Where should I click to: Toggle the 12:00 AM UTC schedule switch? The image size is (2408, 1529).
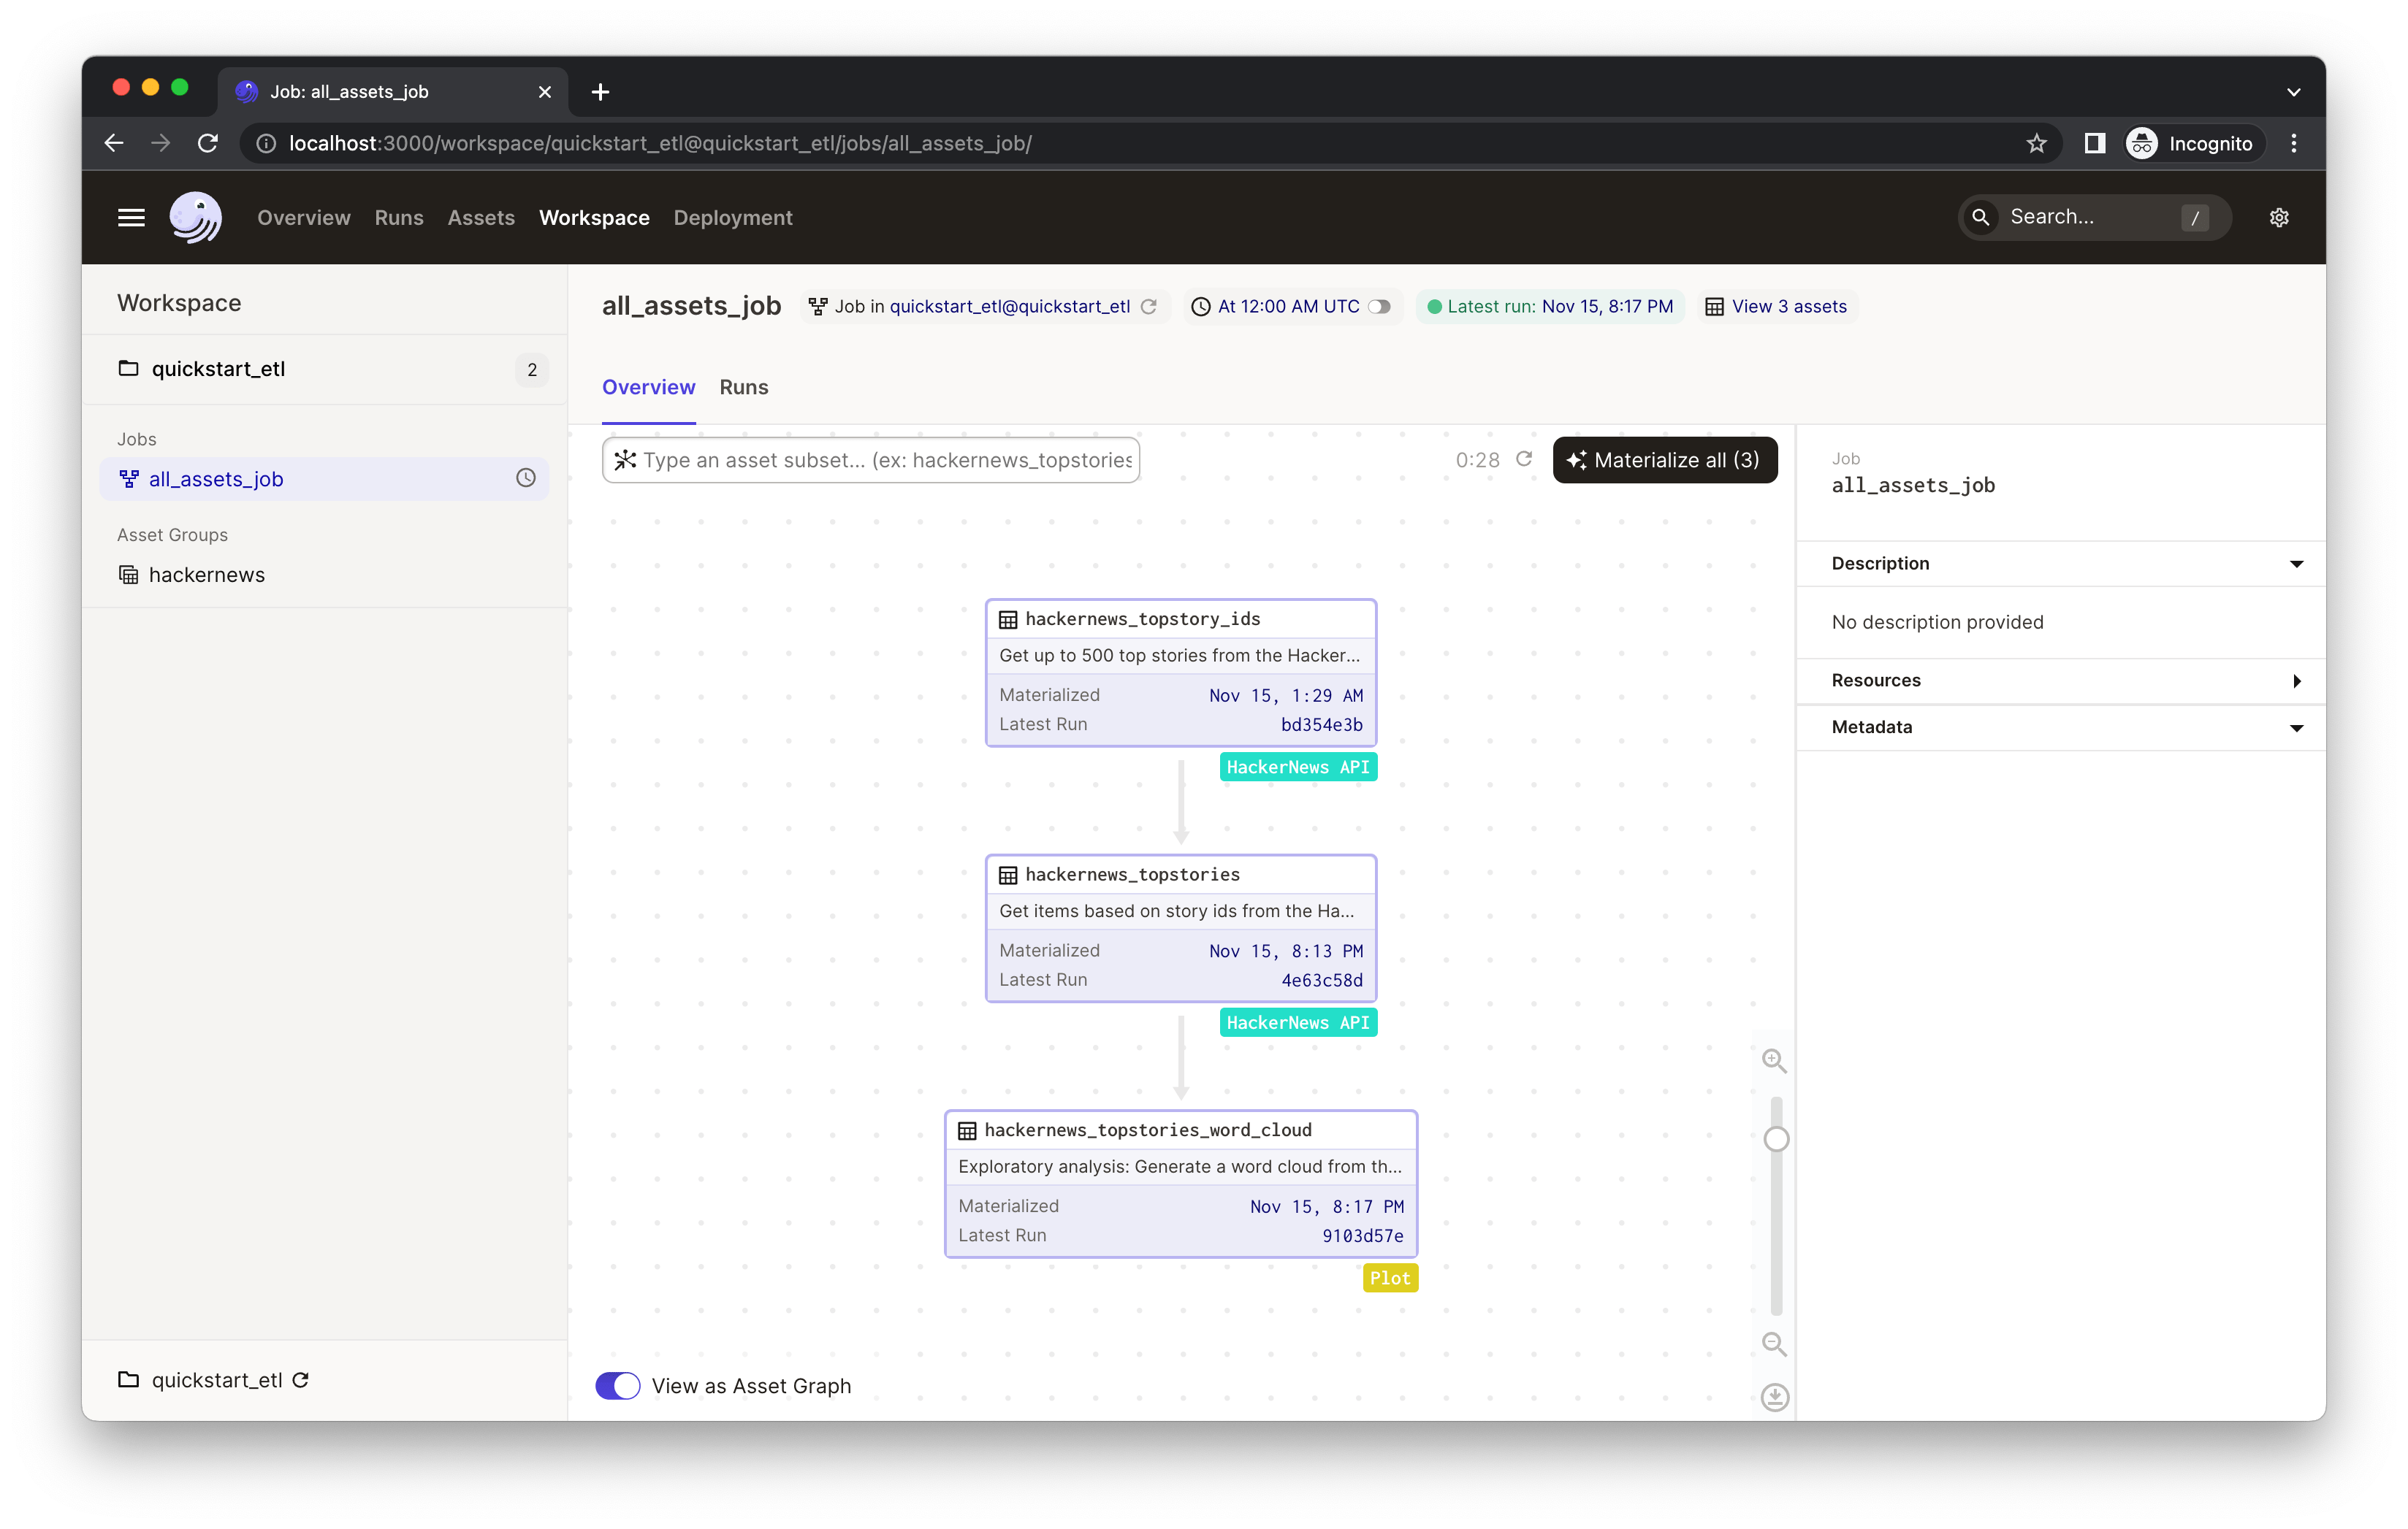coord(1379,307)
